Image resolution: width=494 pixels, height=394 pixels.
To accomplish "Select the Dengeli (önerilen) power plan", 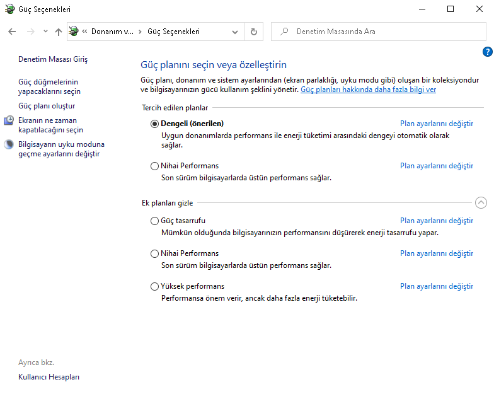I will (x=155, y=124).
